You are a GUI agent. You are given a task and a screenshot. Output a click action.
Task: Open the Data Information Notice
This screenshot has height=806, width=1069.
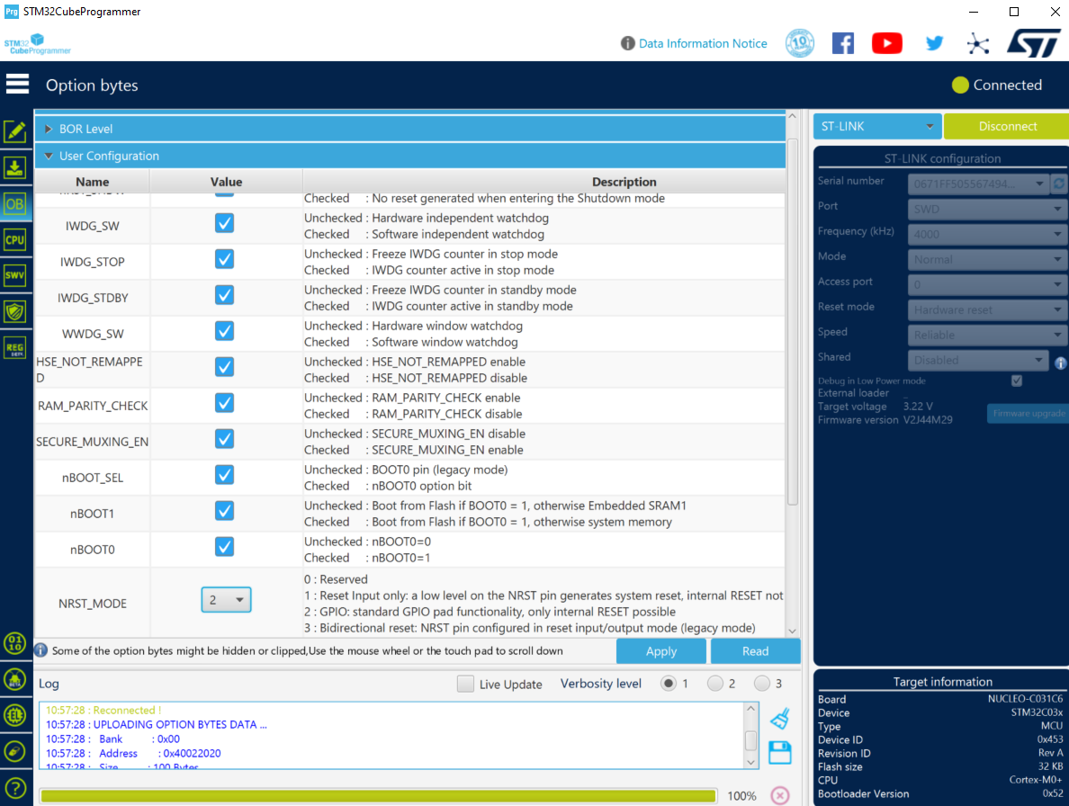703,43
